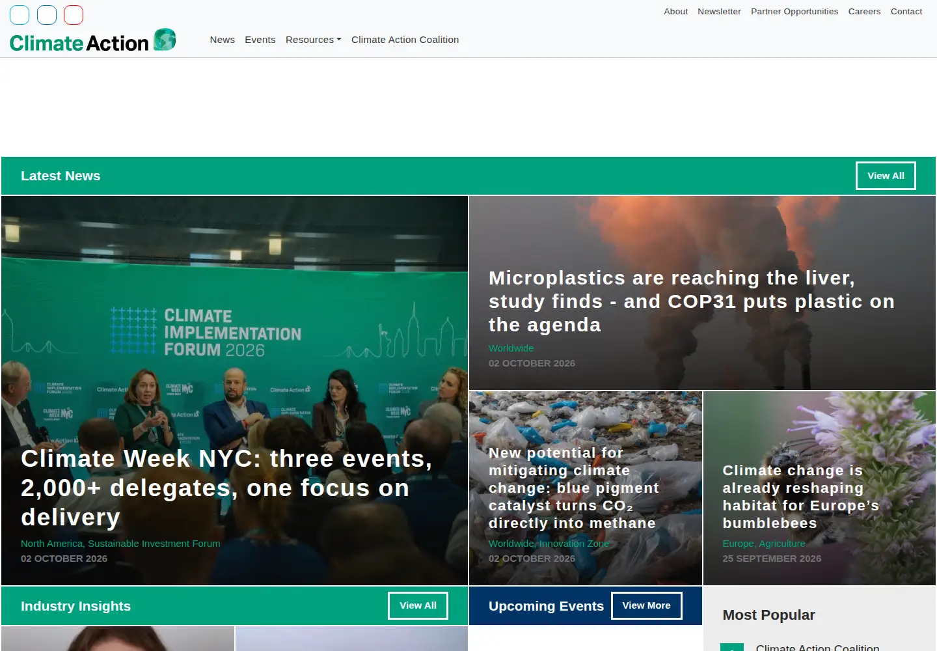Open the Events menu item
This screenshot has width=937, height=651.
pyautogui.click(x=260, y=40)
